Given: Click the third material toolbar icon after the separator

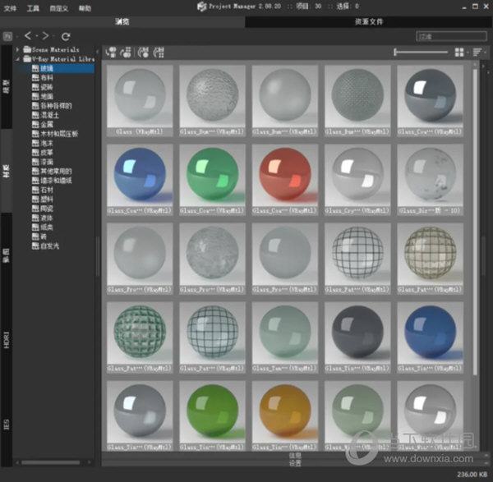Looking at the screenshot, I should (143, 53).
